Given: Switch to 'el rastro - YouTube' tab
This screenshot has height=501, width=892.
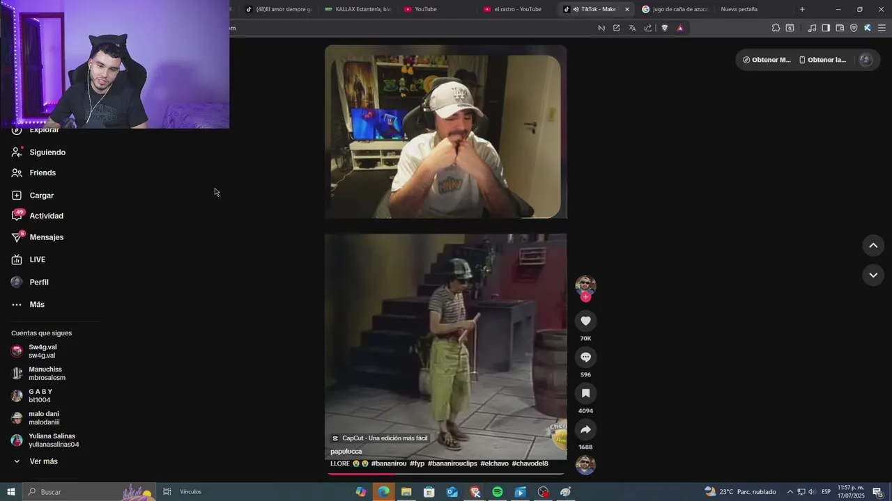Looking at the screenshot, I should [517, 9].
